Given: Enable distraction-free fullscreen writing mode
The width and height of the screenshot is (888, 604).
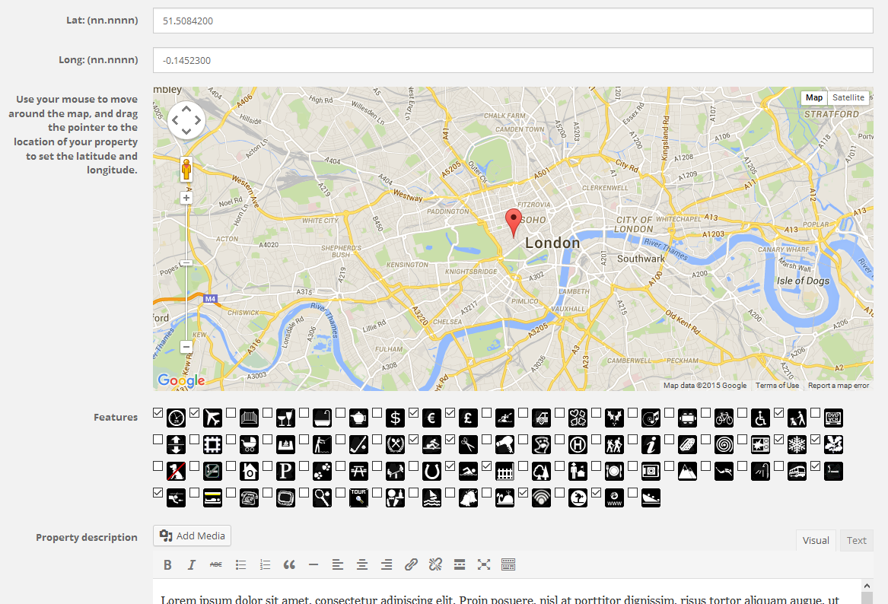Looking at the screenshot, I should click(484, 564).
